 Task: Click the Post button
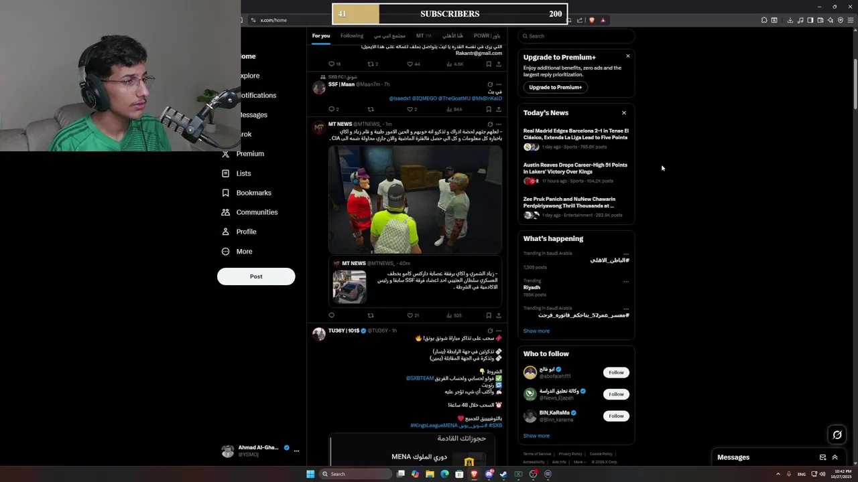coord(256,276)
